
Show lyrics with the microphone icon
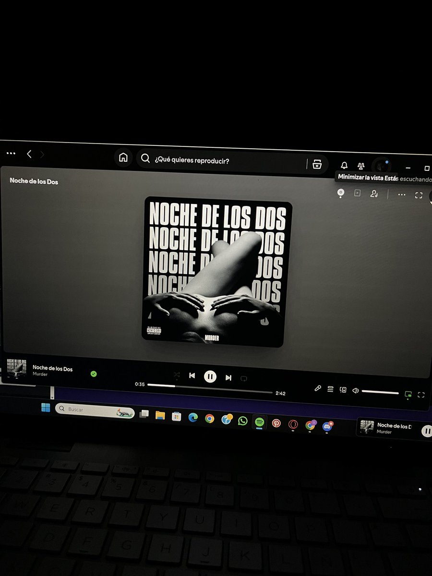tap(318, 388)
